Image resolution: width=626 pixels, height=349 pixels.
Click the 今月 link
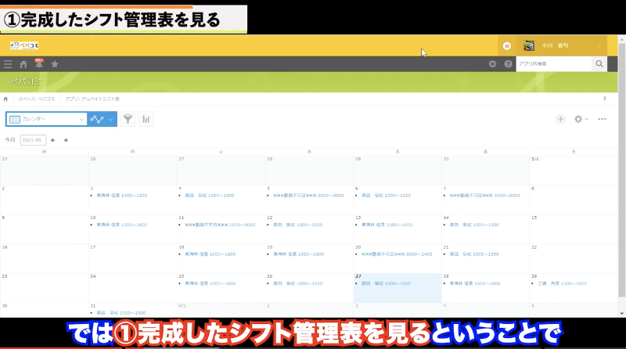pyautogui.click(x=10, y=140)
